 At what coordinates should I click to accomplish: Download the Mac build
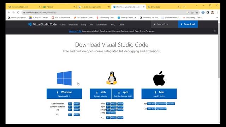tap(159, 93)
